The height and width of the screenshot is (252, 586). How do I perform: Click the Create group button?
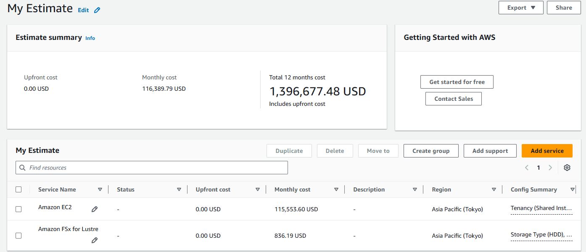point(430,151)
